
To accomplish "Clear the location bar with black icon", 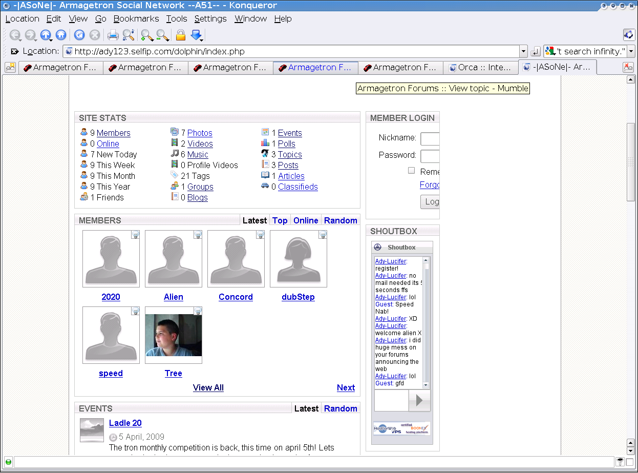I will coord(15,51).
